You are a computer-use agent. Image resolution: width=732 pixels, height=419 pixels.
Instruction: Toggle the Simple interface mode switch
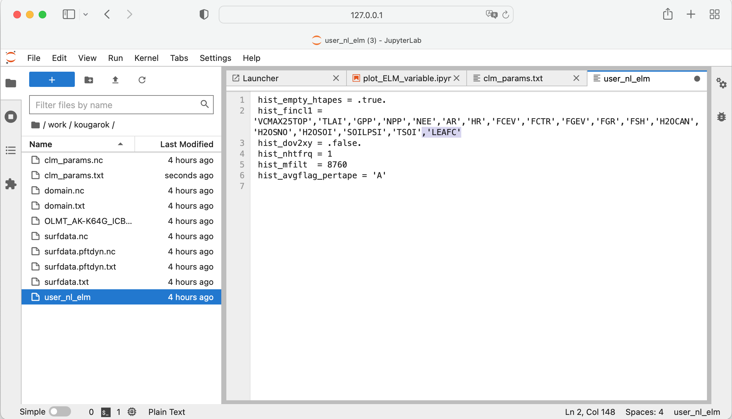point(60,412)
